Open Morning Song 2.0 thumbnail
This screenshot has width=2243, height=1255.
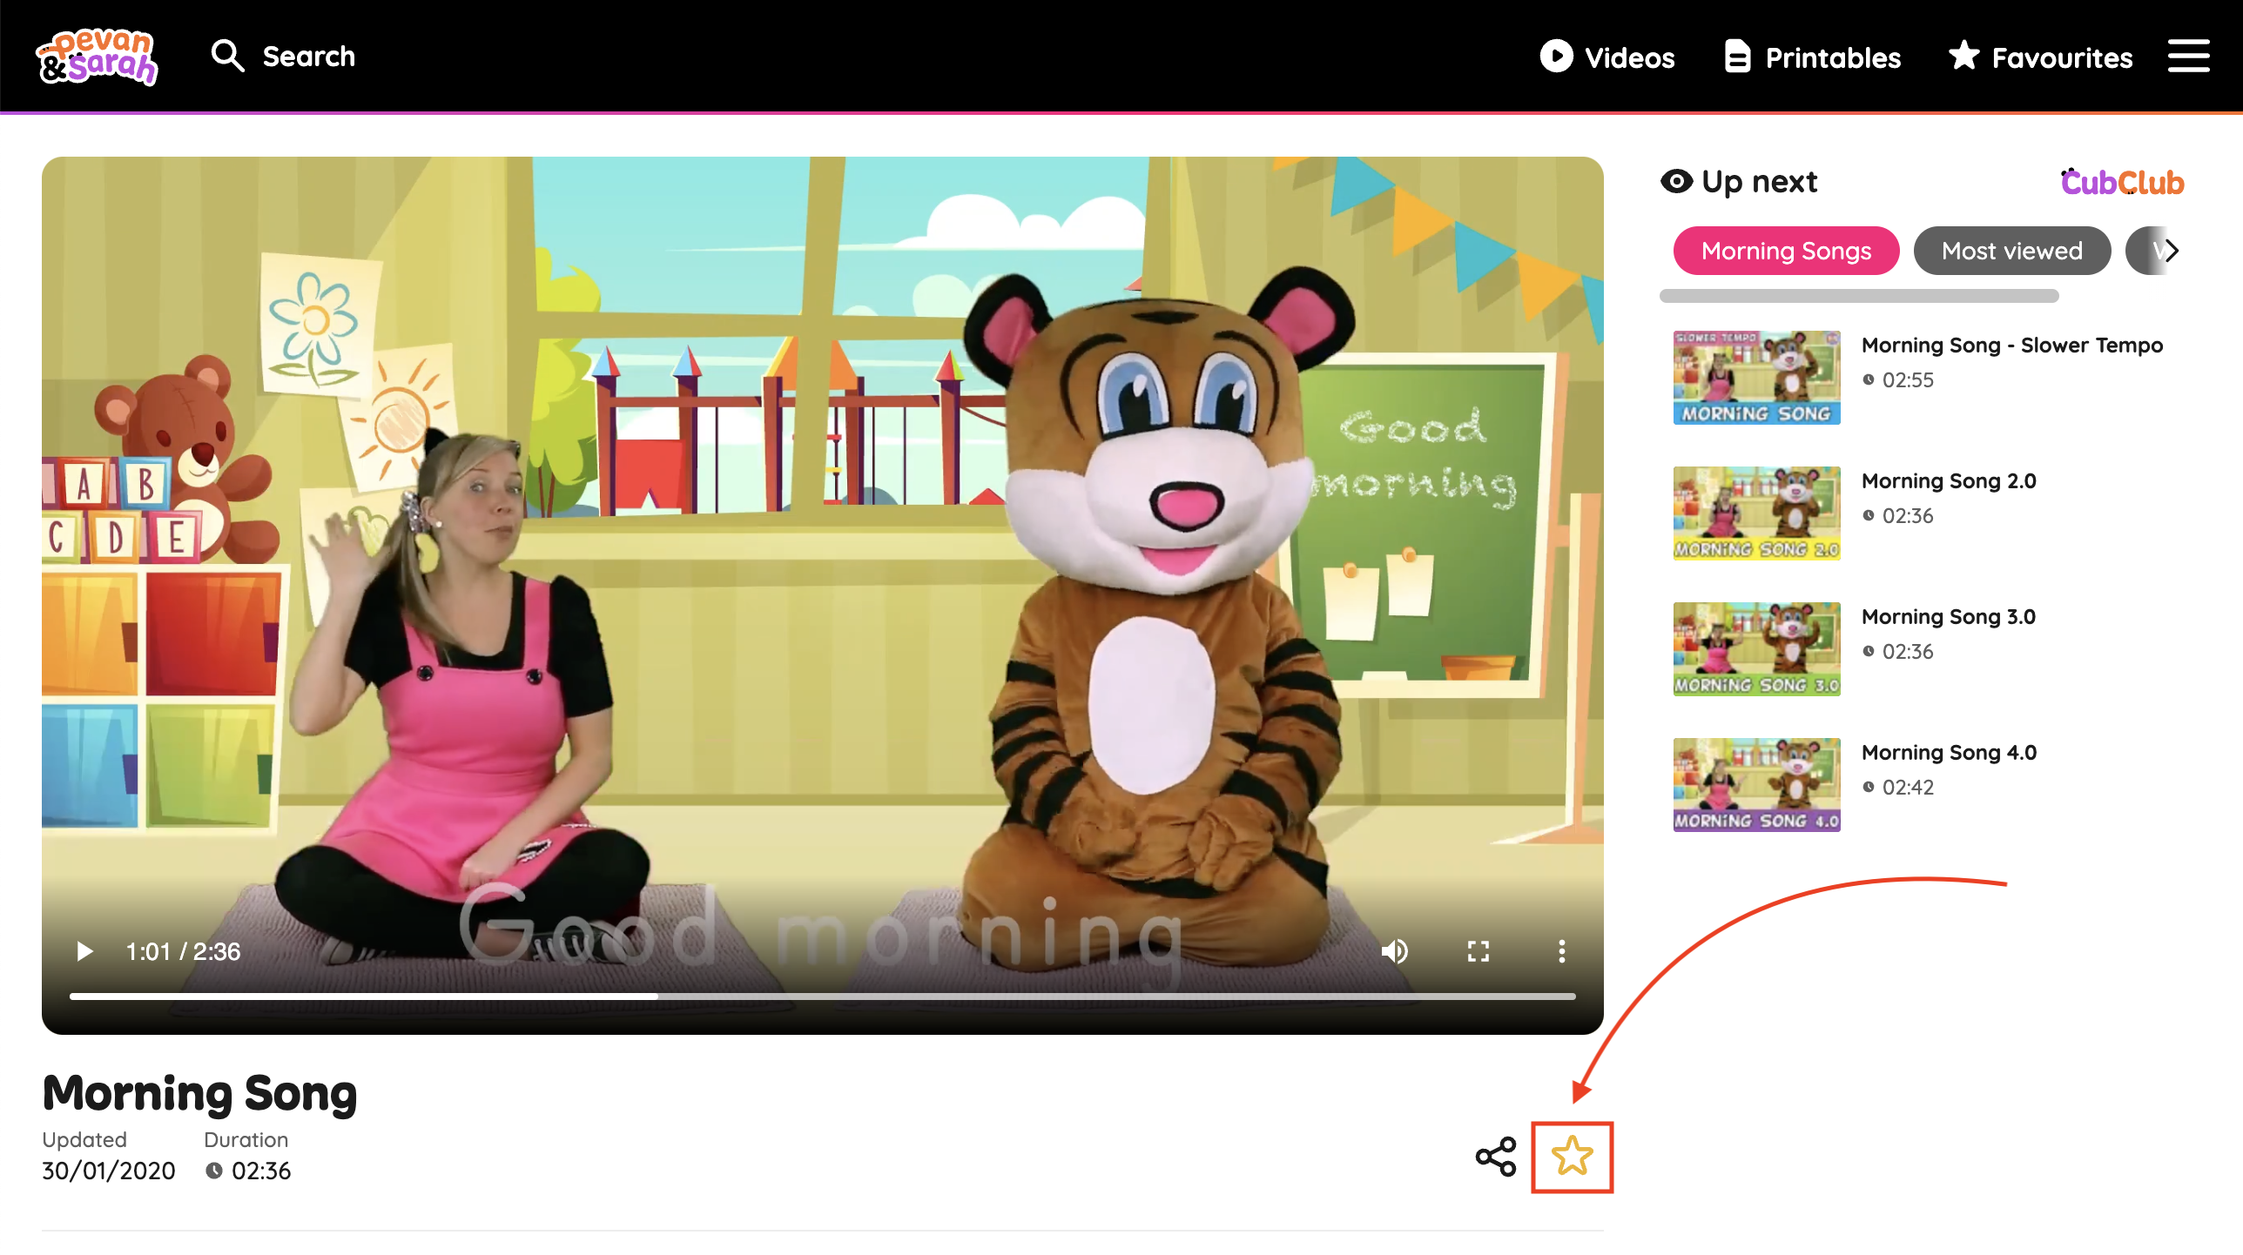pyautogui.click(x=1756, y=513)
